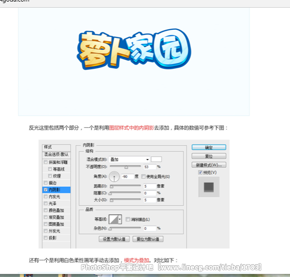Open 新建样式(W)... new style button

click(x=209, y=165)
